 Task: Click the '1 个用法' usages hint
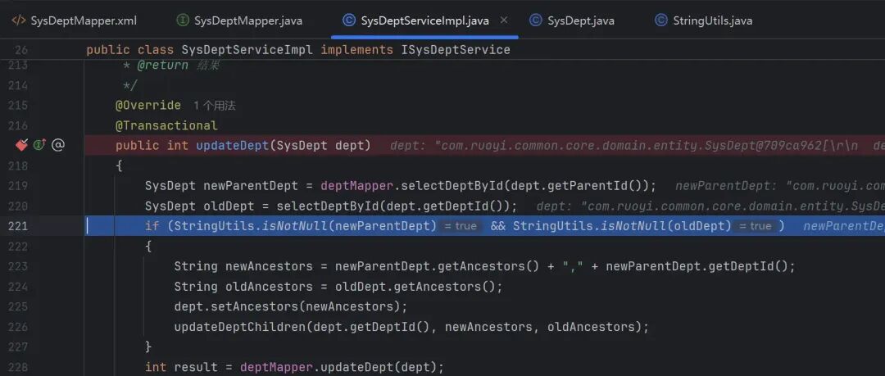[x=215, y=106]
